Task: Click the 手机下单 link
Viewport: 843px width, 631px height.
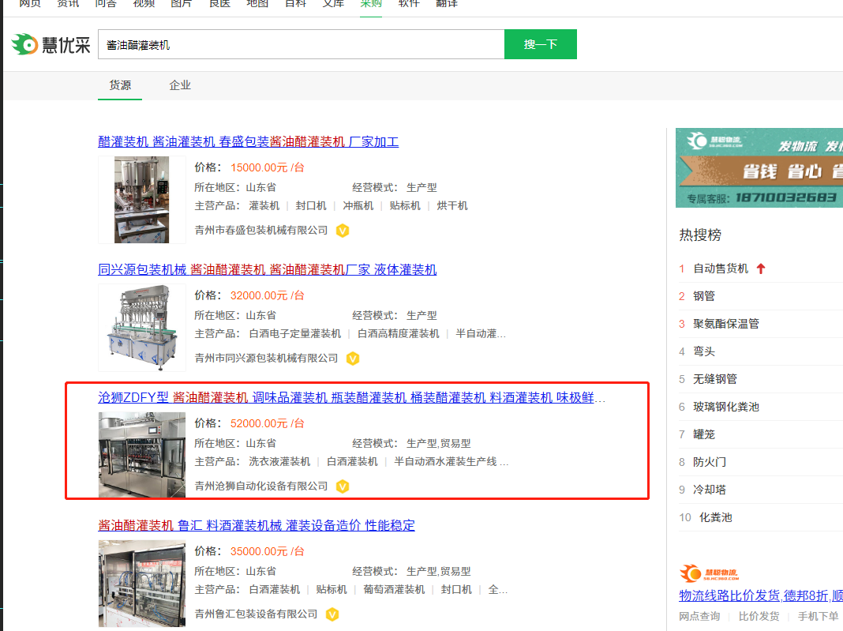Action: (x=818, y=617)
